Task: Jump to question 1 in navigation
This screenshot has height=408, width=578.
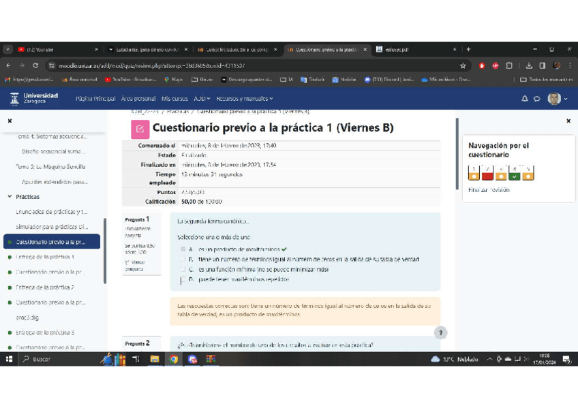Action: tap(474, 172)
